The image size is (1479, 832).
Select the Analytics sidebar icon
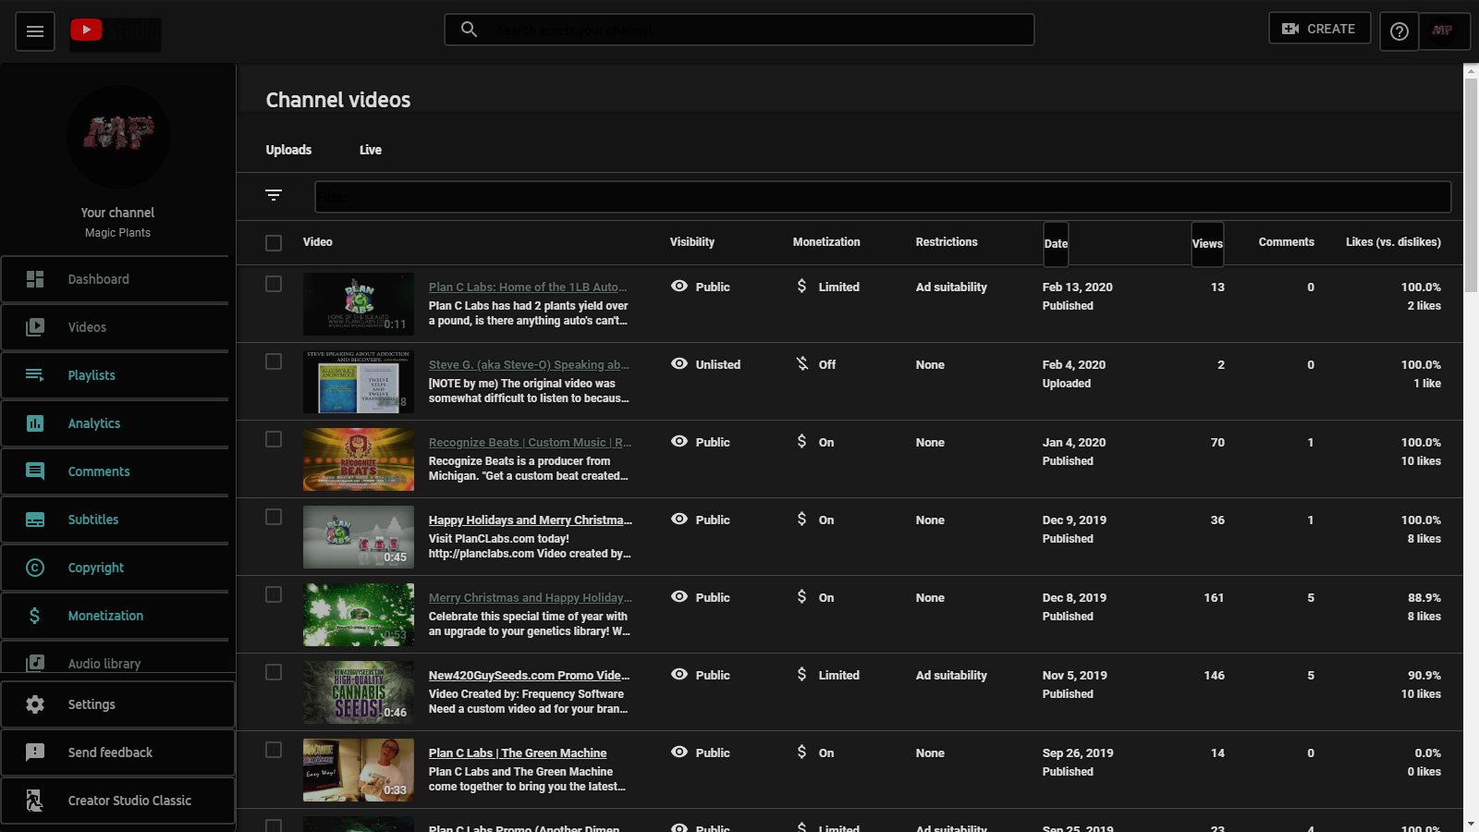tap(35, 422)
